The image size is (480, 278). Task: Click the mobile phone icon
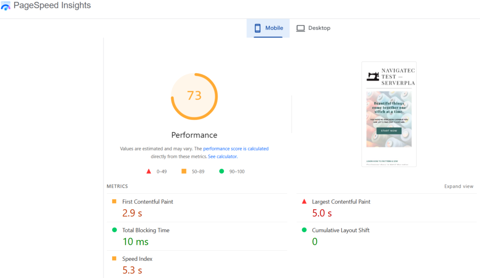point(257,28)
